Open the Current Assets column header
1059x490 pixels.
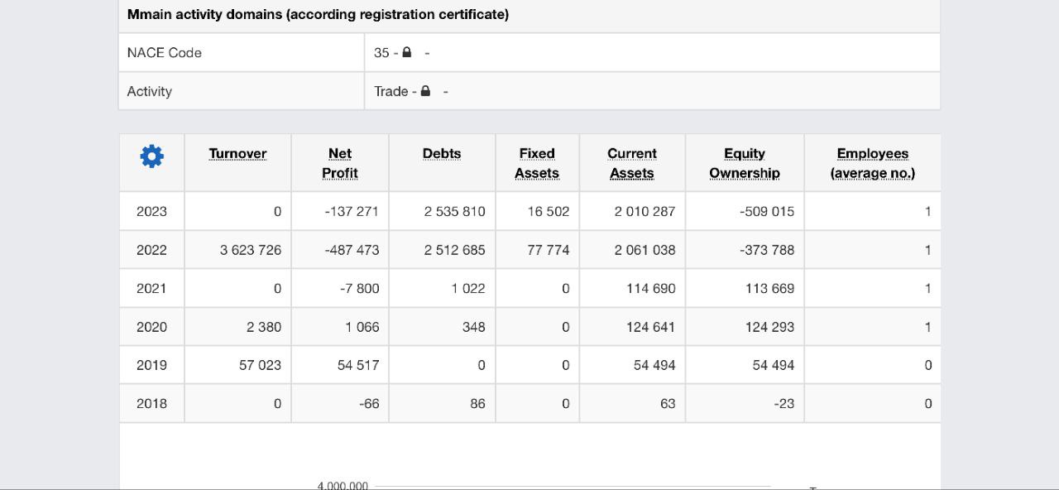632,163
